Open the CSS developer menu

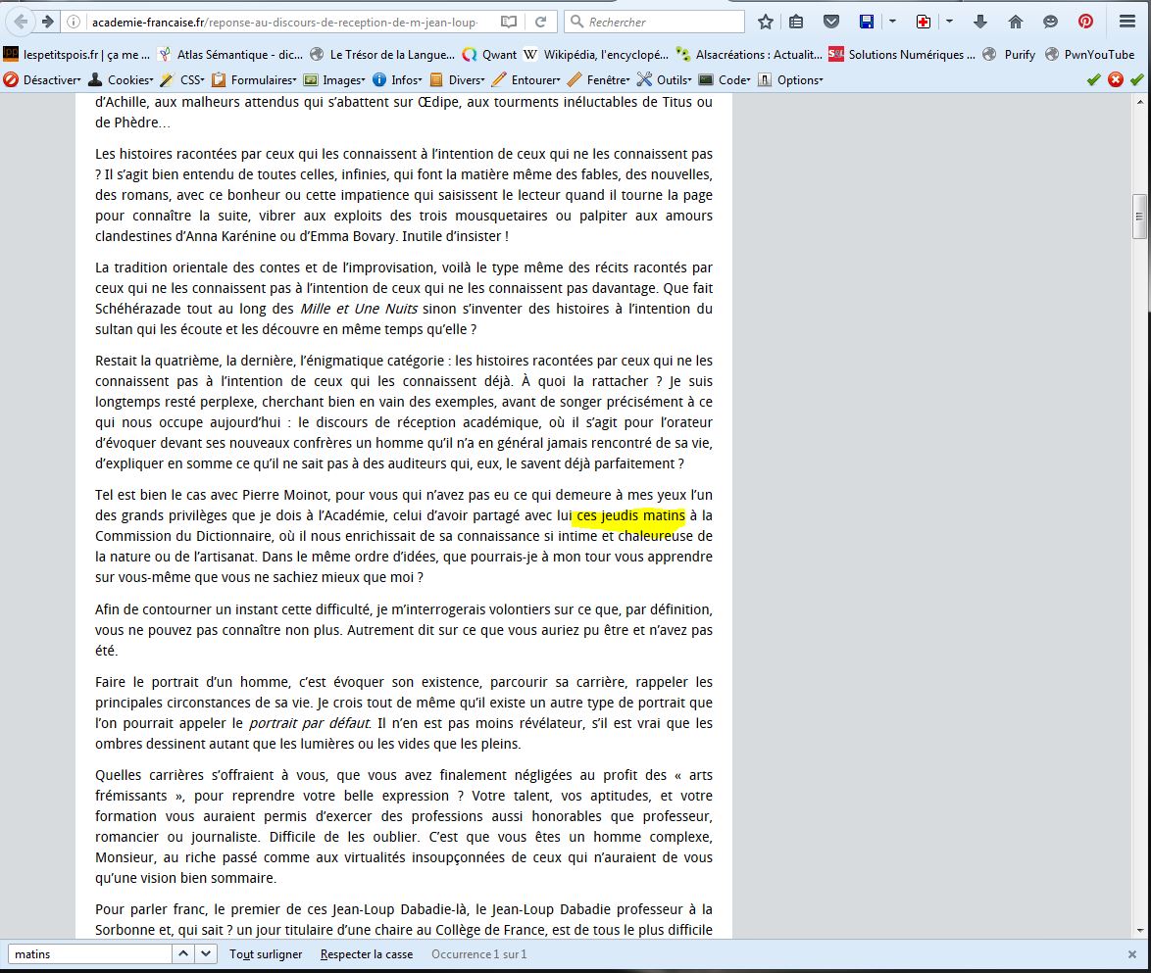click(x=182, y=80)
